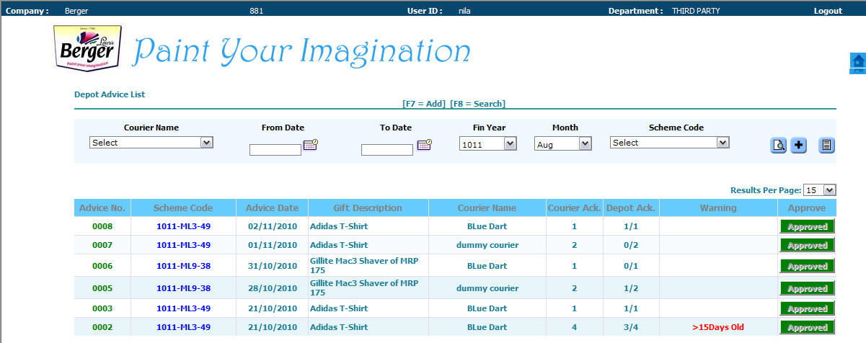This screenshot has height=343, width=866.
Task: Open advice number 0008
Action: 102,226
